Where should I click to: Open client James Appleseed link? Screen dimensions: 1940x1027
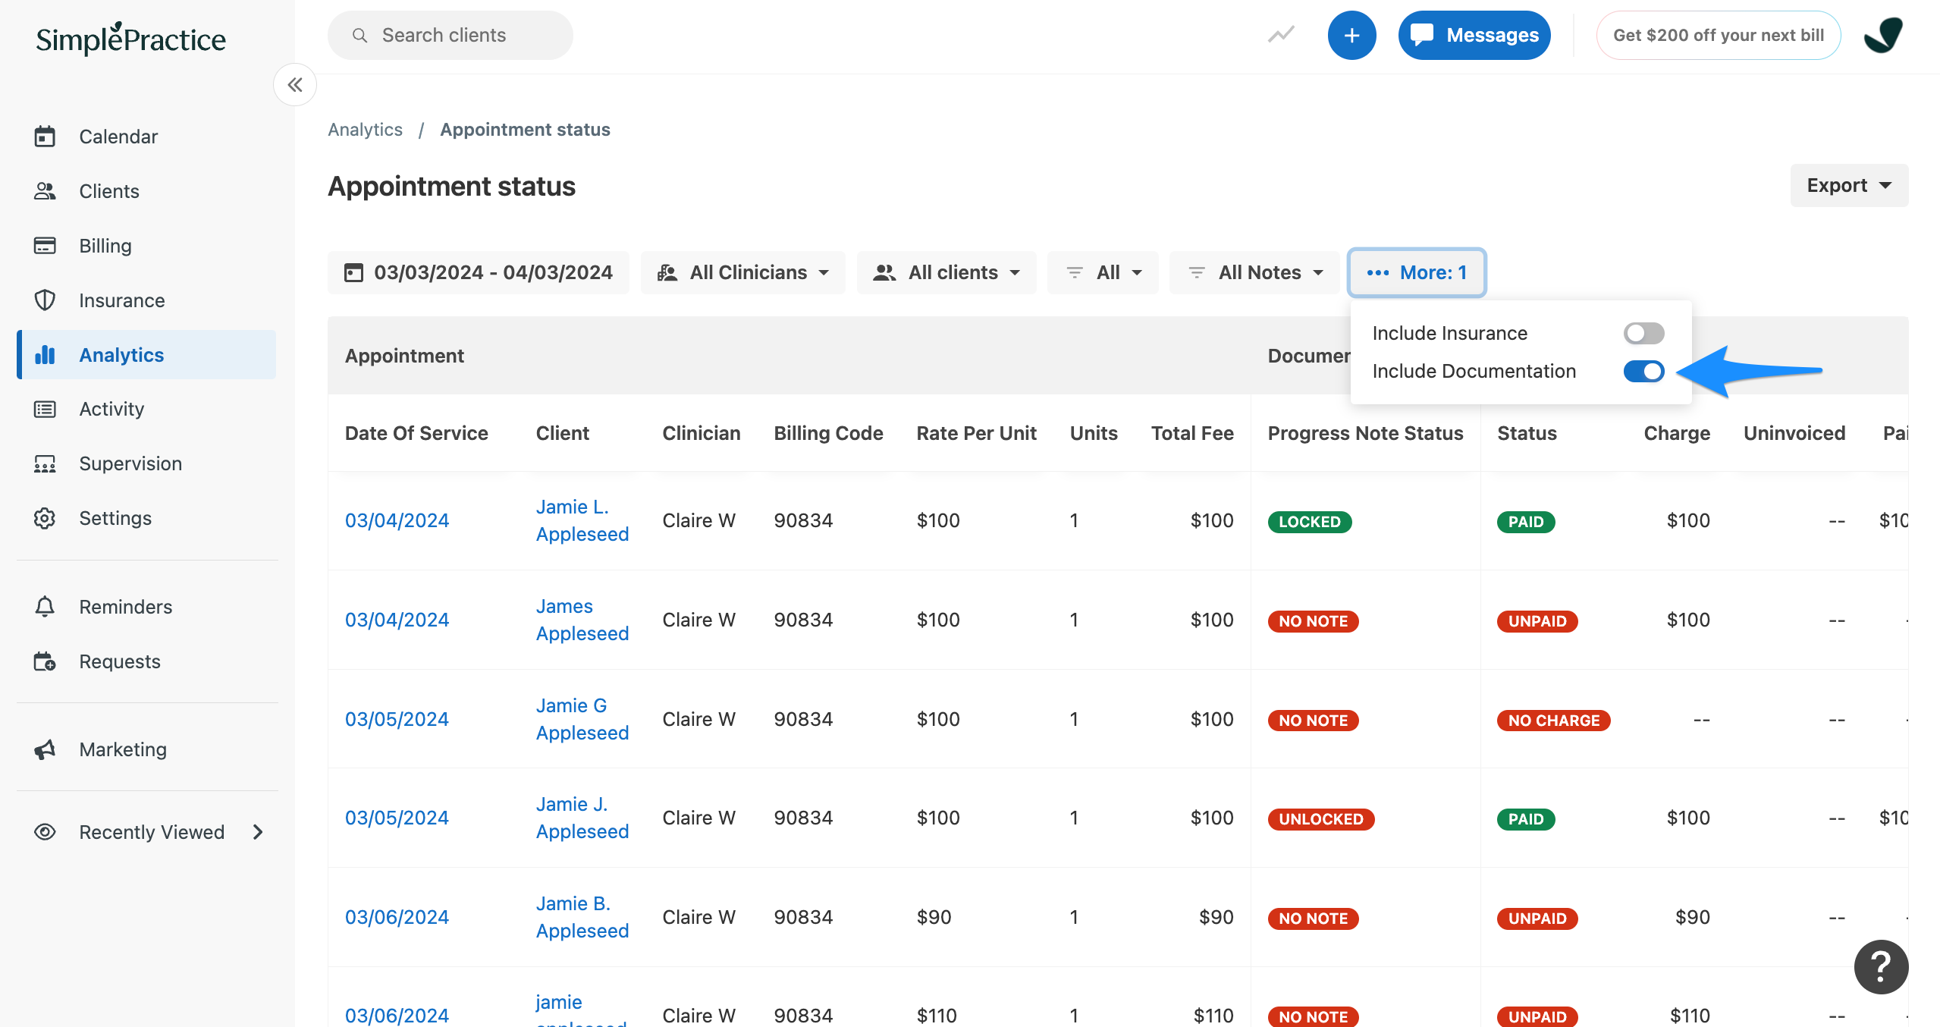point(582,620)
